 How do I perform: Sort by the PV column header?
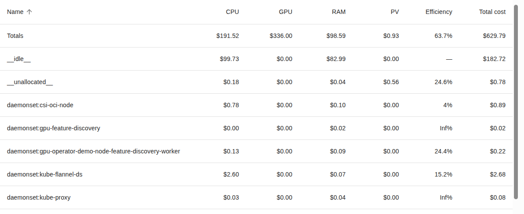395,12
